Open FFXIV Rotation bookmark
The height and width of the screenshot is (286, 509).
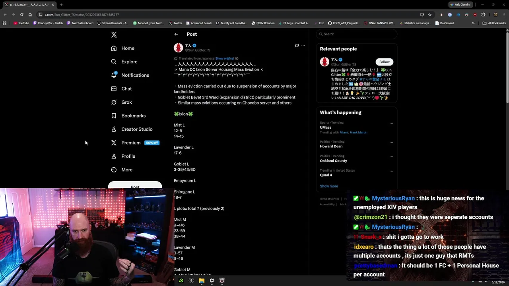[x=263, y=23]
